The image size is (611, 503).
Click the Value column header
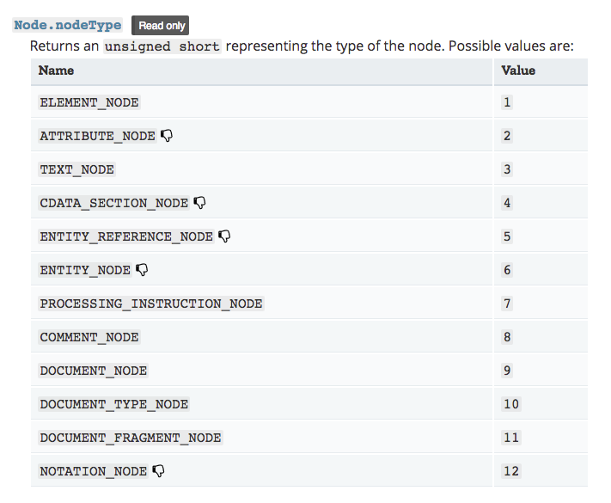[518, 71]
